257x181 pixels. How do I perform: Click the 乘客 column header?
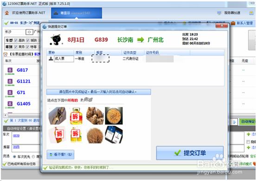pyautogui.click(x=108, y=52)
